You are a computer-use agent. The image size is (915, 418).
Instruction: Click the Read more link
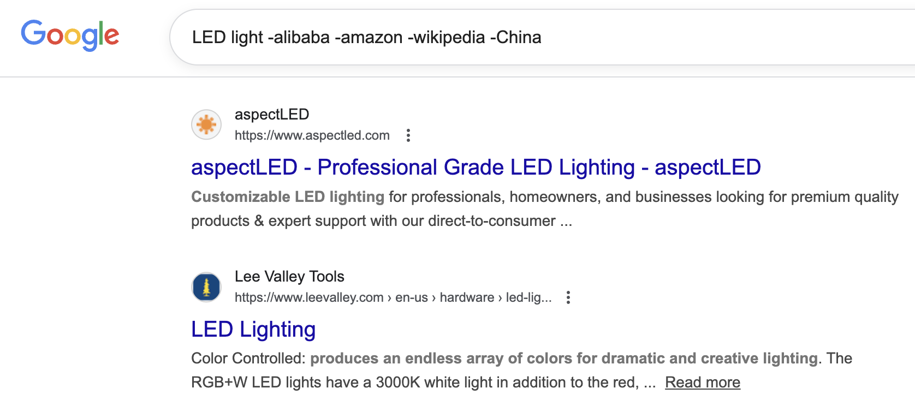coord(702,383)
